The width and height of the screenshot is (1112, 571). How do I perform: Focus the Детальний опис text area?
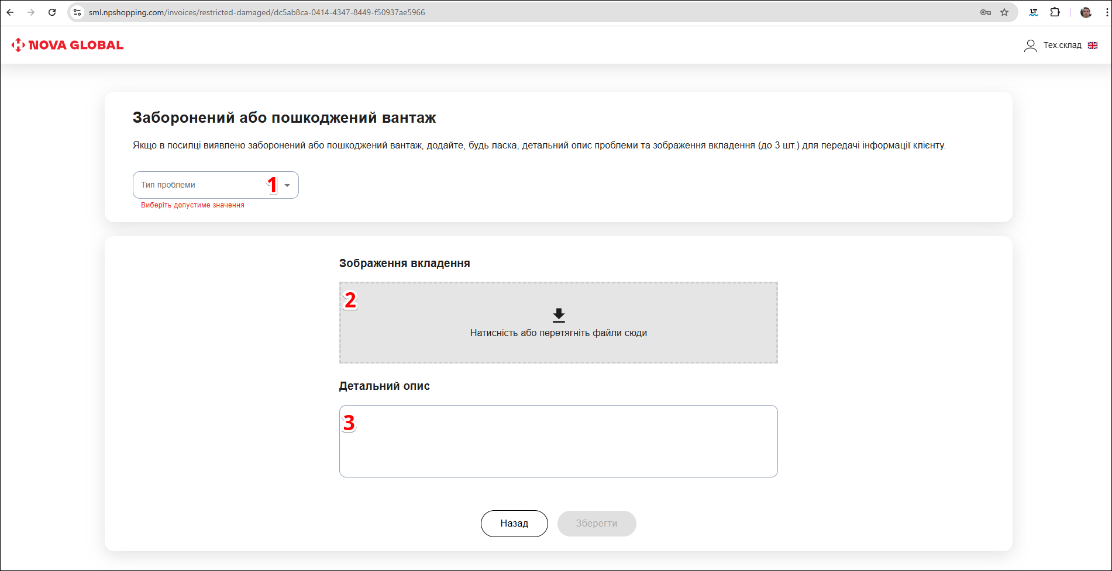[558, 441]
